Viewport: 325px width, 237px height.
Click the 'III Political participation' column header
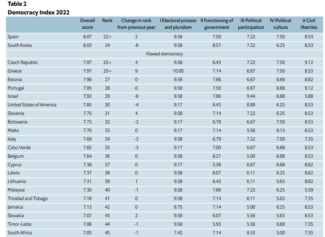point(251,24)
